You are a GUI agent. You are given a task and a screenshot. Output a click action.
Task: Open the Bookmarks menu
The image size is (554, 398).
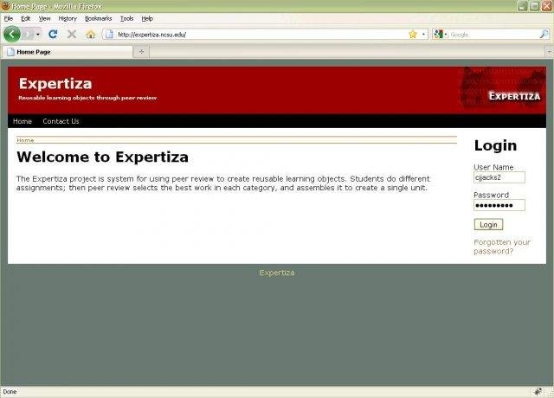tap(98, 19)
